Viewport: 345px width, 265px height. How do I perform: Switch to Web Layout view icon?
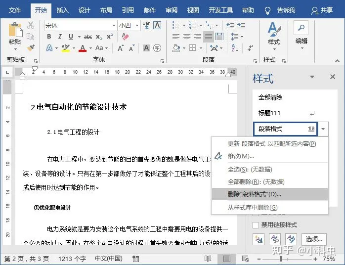(x=245, y=259)
